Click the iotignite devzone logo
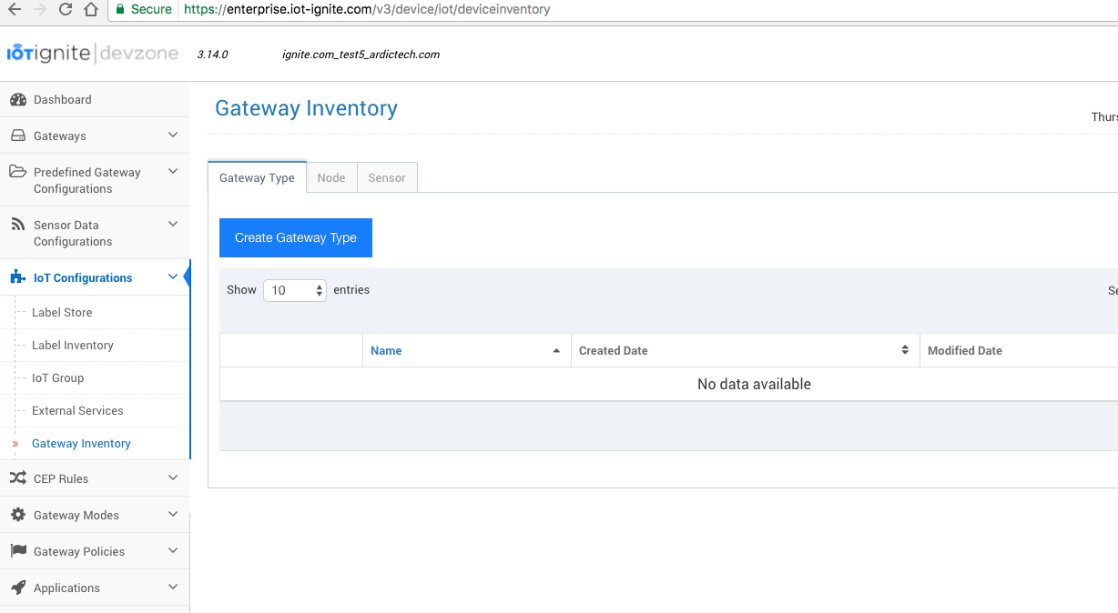This screenshot has width=1118, height=613. pos(91,53)
